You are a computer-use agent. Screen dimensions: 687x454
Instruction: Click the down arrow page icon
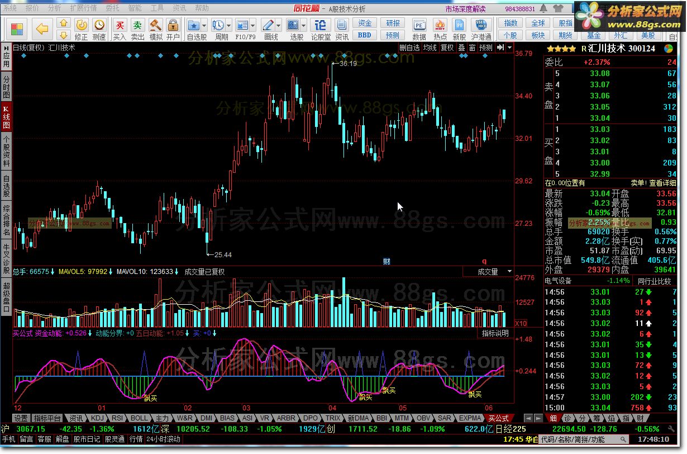(63, 35)
